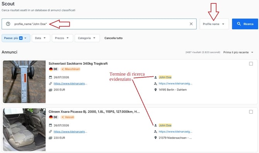Follow the kleinanzeigen profile link in the Citroen listing

(x=176, y=131)
